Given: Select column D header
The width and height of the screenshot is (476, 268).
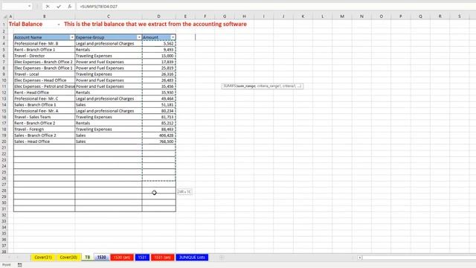Looking at the screenshot, I should (x=158, y=16).
